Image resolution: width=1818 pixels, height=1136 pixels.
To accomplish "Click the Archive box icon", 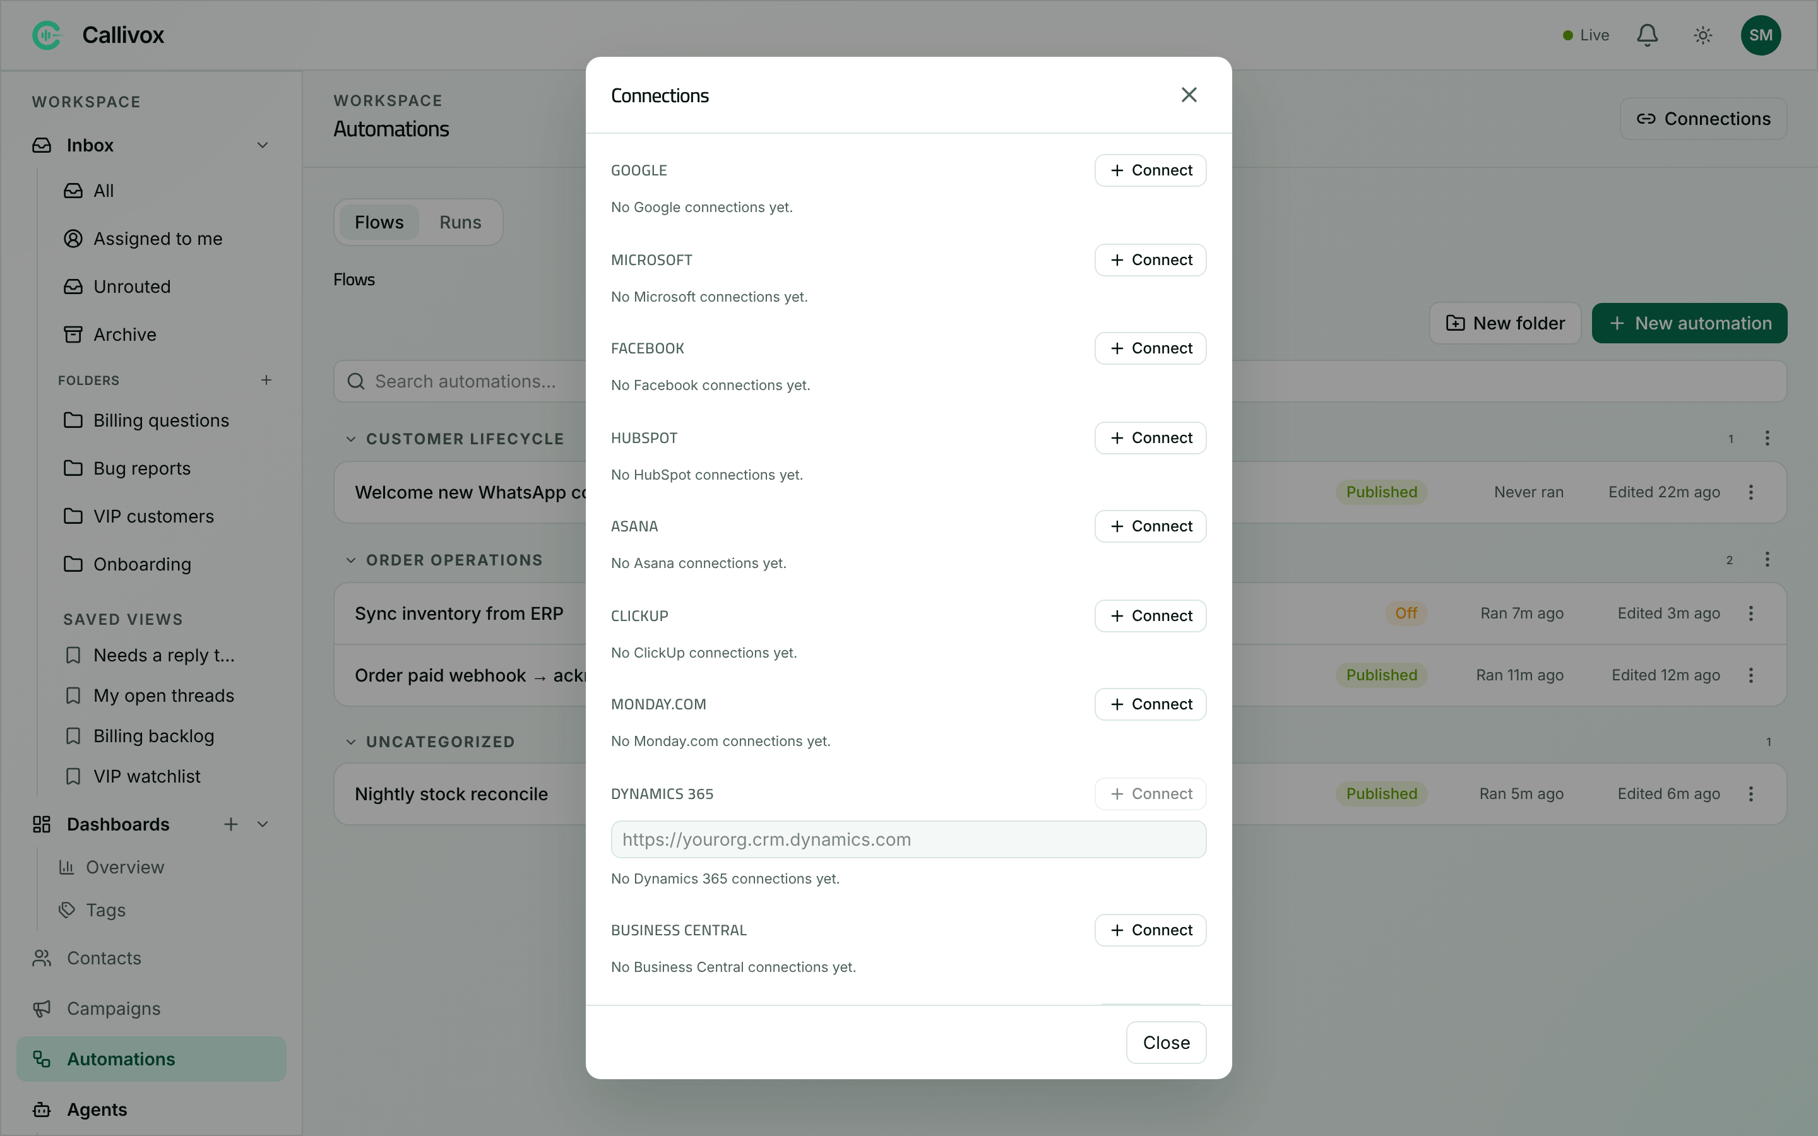I will click(x=73, y=334).
